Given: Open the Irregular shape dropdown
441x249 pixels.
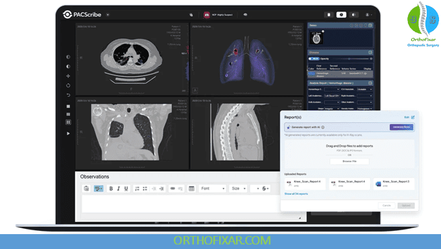Looking at the screenshot, I should [x=332, y=109].
